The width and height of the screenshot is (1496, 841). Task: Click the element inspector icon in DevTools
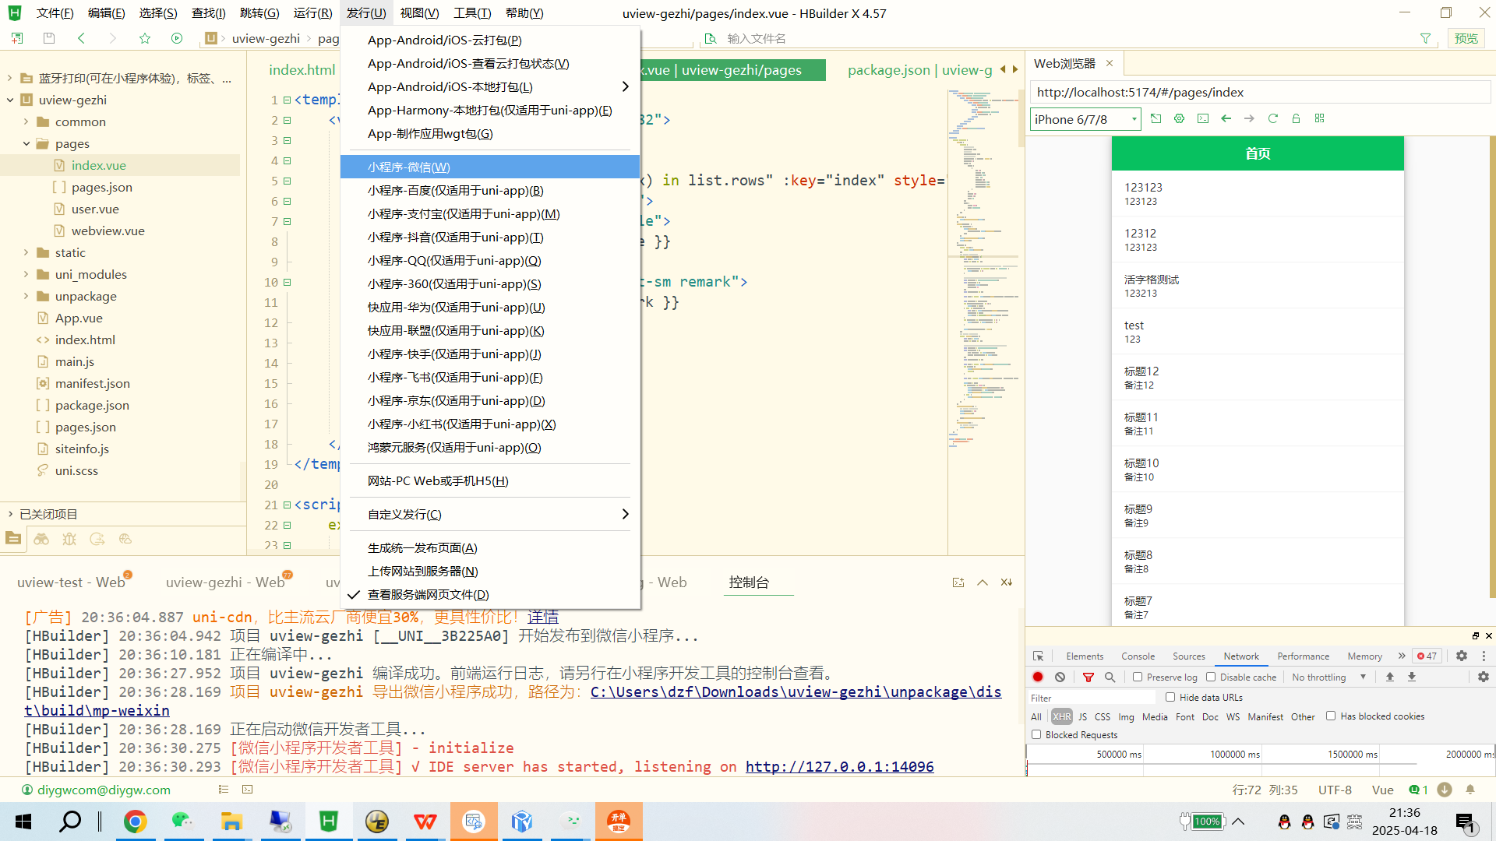[1038, 656]
